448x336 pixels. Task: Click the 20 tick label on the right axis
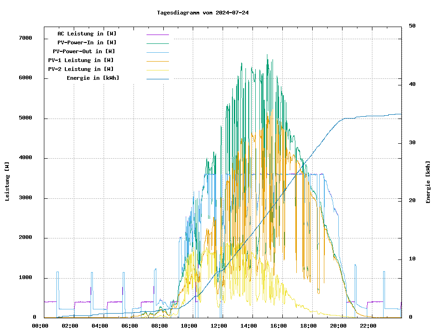[412, 201]
